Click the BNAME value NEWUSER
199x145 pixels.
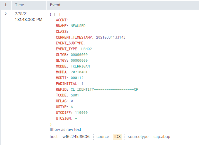point(78,26)
